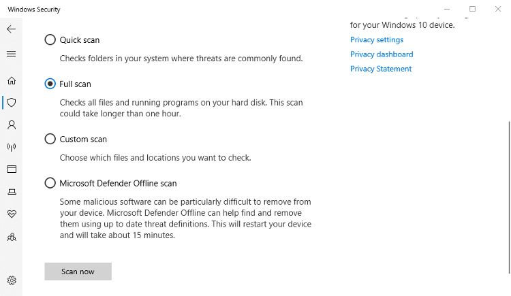
Task: Select the Quick scan option
Action: point(50,40)
